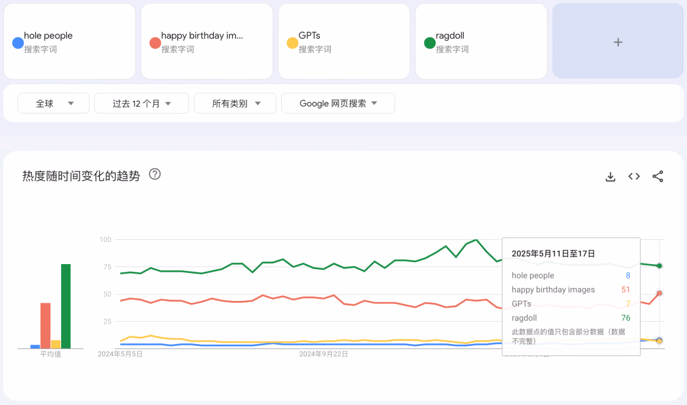Screen dimensions: 687x405
Task: Click the blue dot for hole people
Action: [18, 43]
